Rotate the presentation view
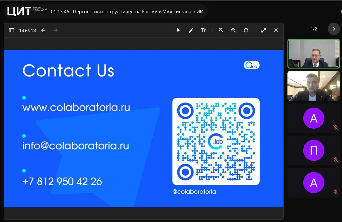The width and height of the screenshot is (342, 222). coord(246,30)
